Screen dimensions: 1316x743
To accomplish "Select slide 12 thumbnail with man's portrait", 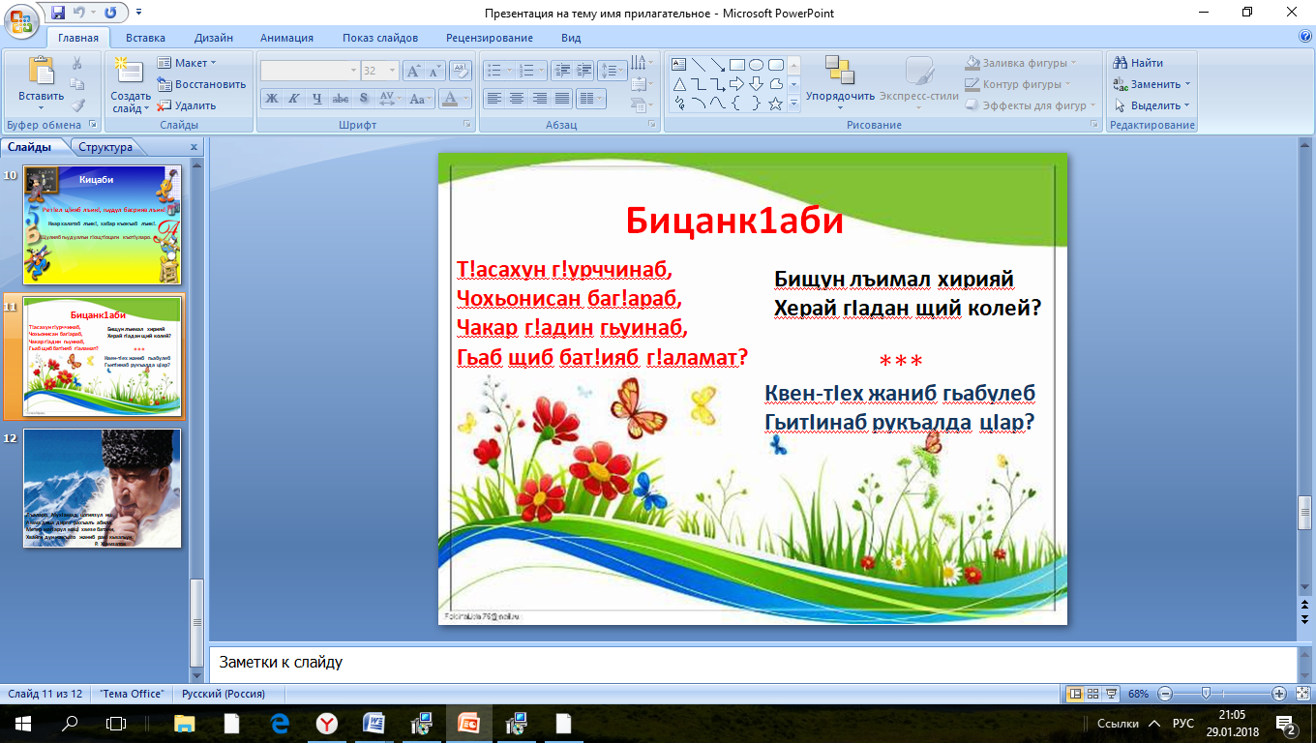I will (102, 489).
